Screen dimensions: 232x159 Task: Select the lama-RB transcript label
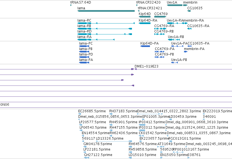84,26
